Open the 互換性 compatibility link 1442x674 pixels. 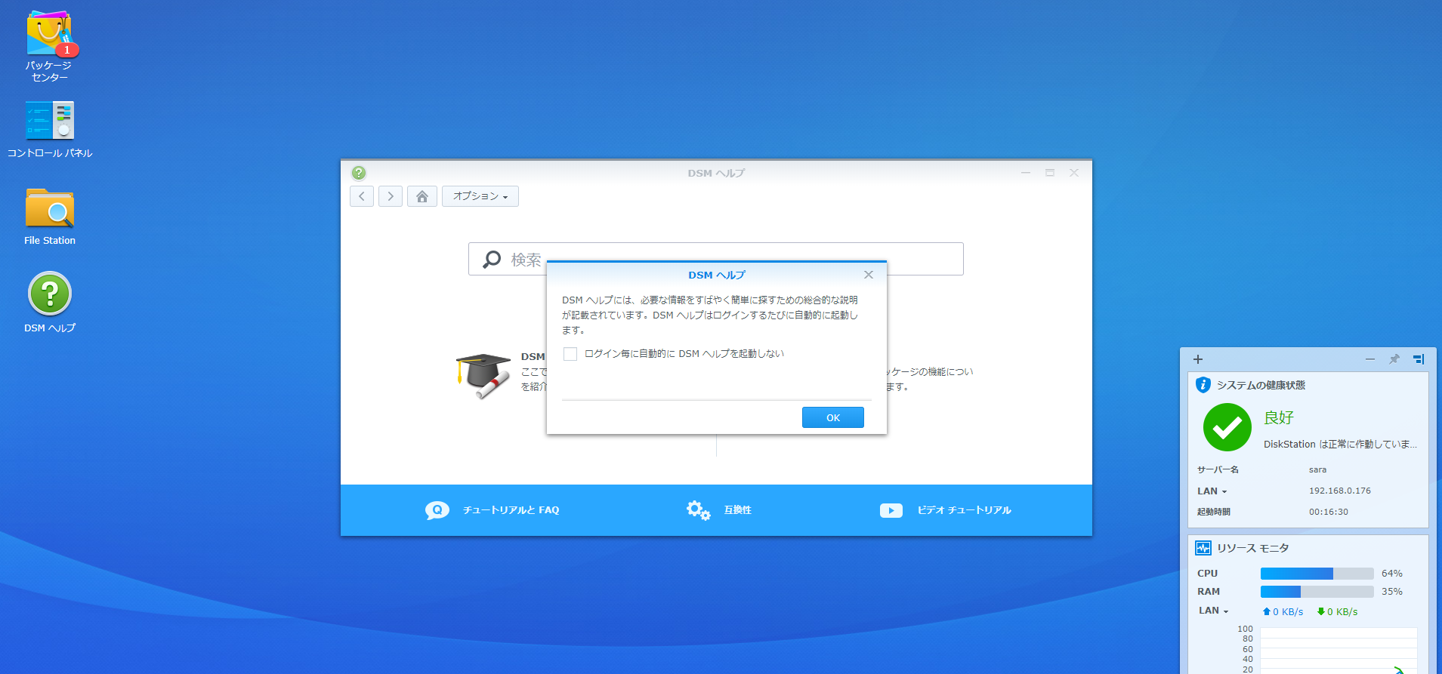click(x=738, y=510)
